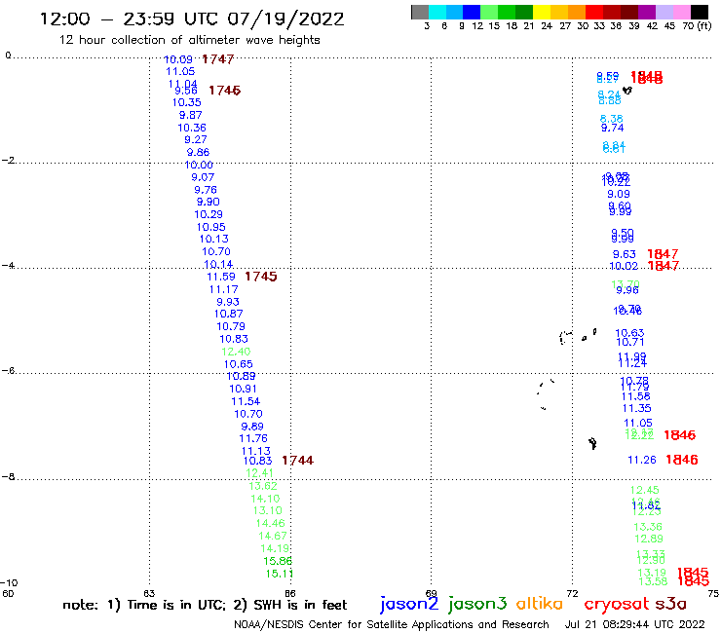This screenshot has height=633, width=721.
Task: Click the green wave height value '12.89'
Action: 649,539
